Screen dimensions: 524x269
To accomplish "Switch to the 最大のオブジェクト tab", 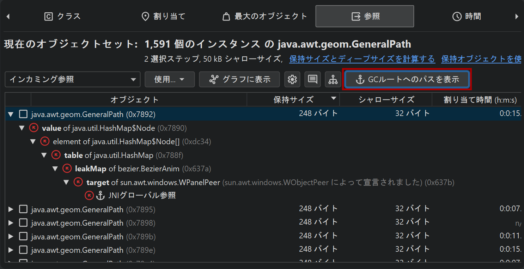I will 265,17.
